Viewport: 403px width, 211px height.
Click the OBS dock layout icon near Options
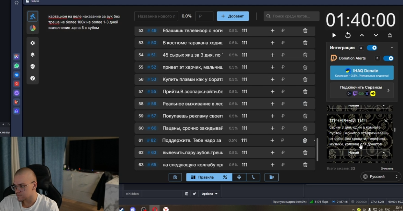coord(186,194)
